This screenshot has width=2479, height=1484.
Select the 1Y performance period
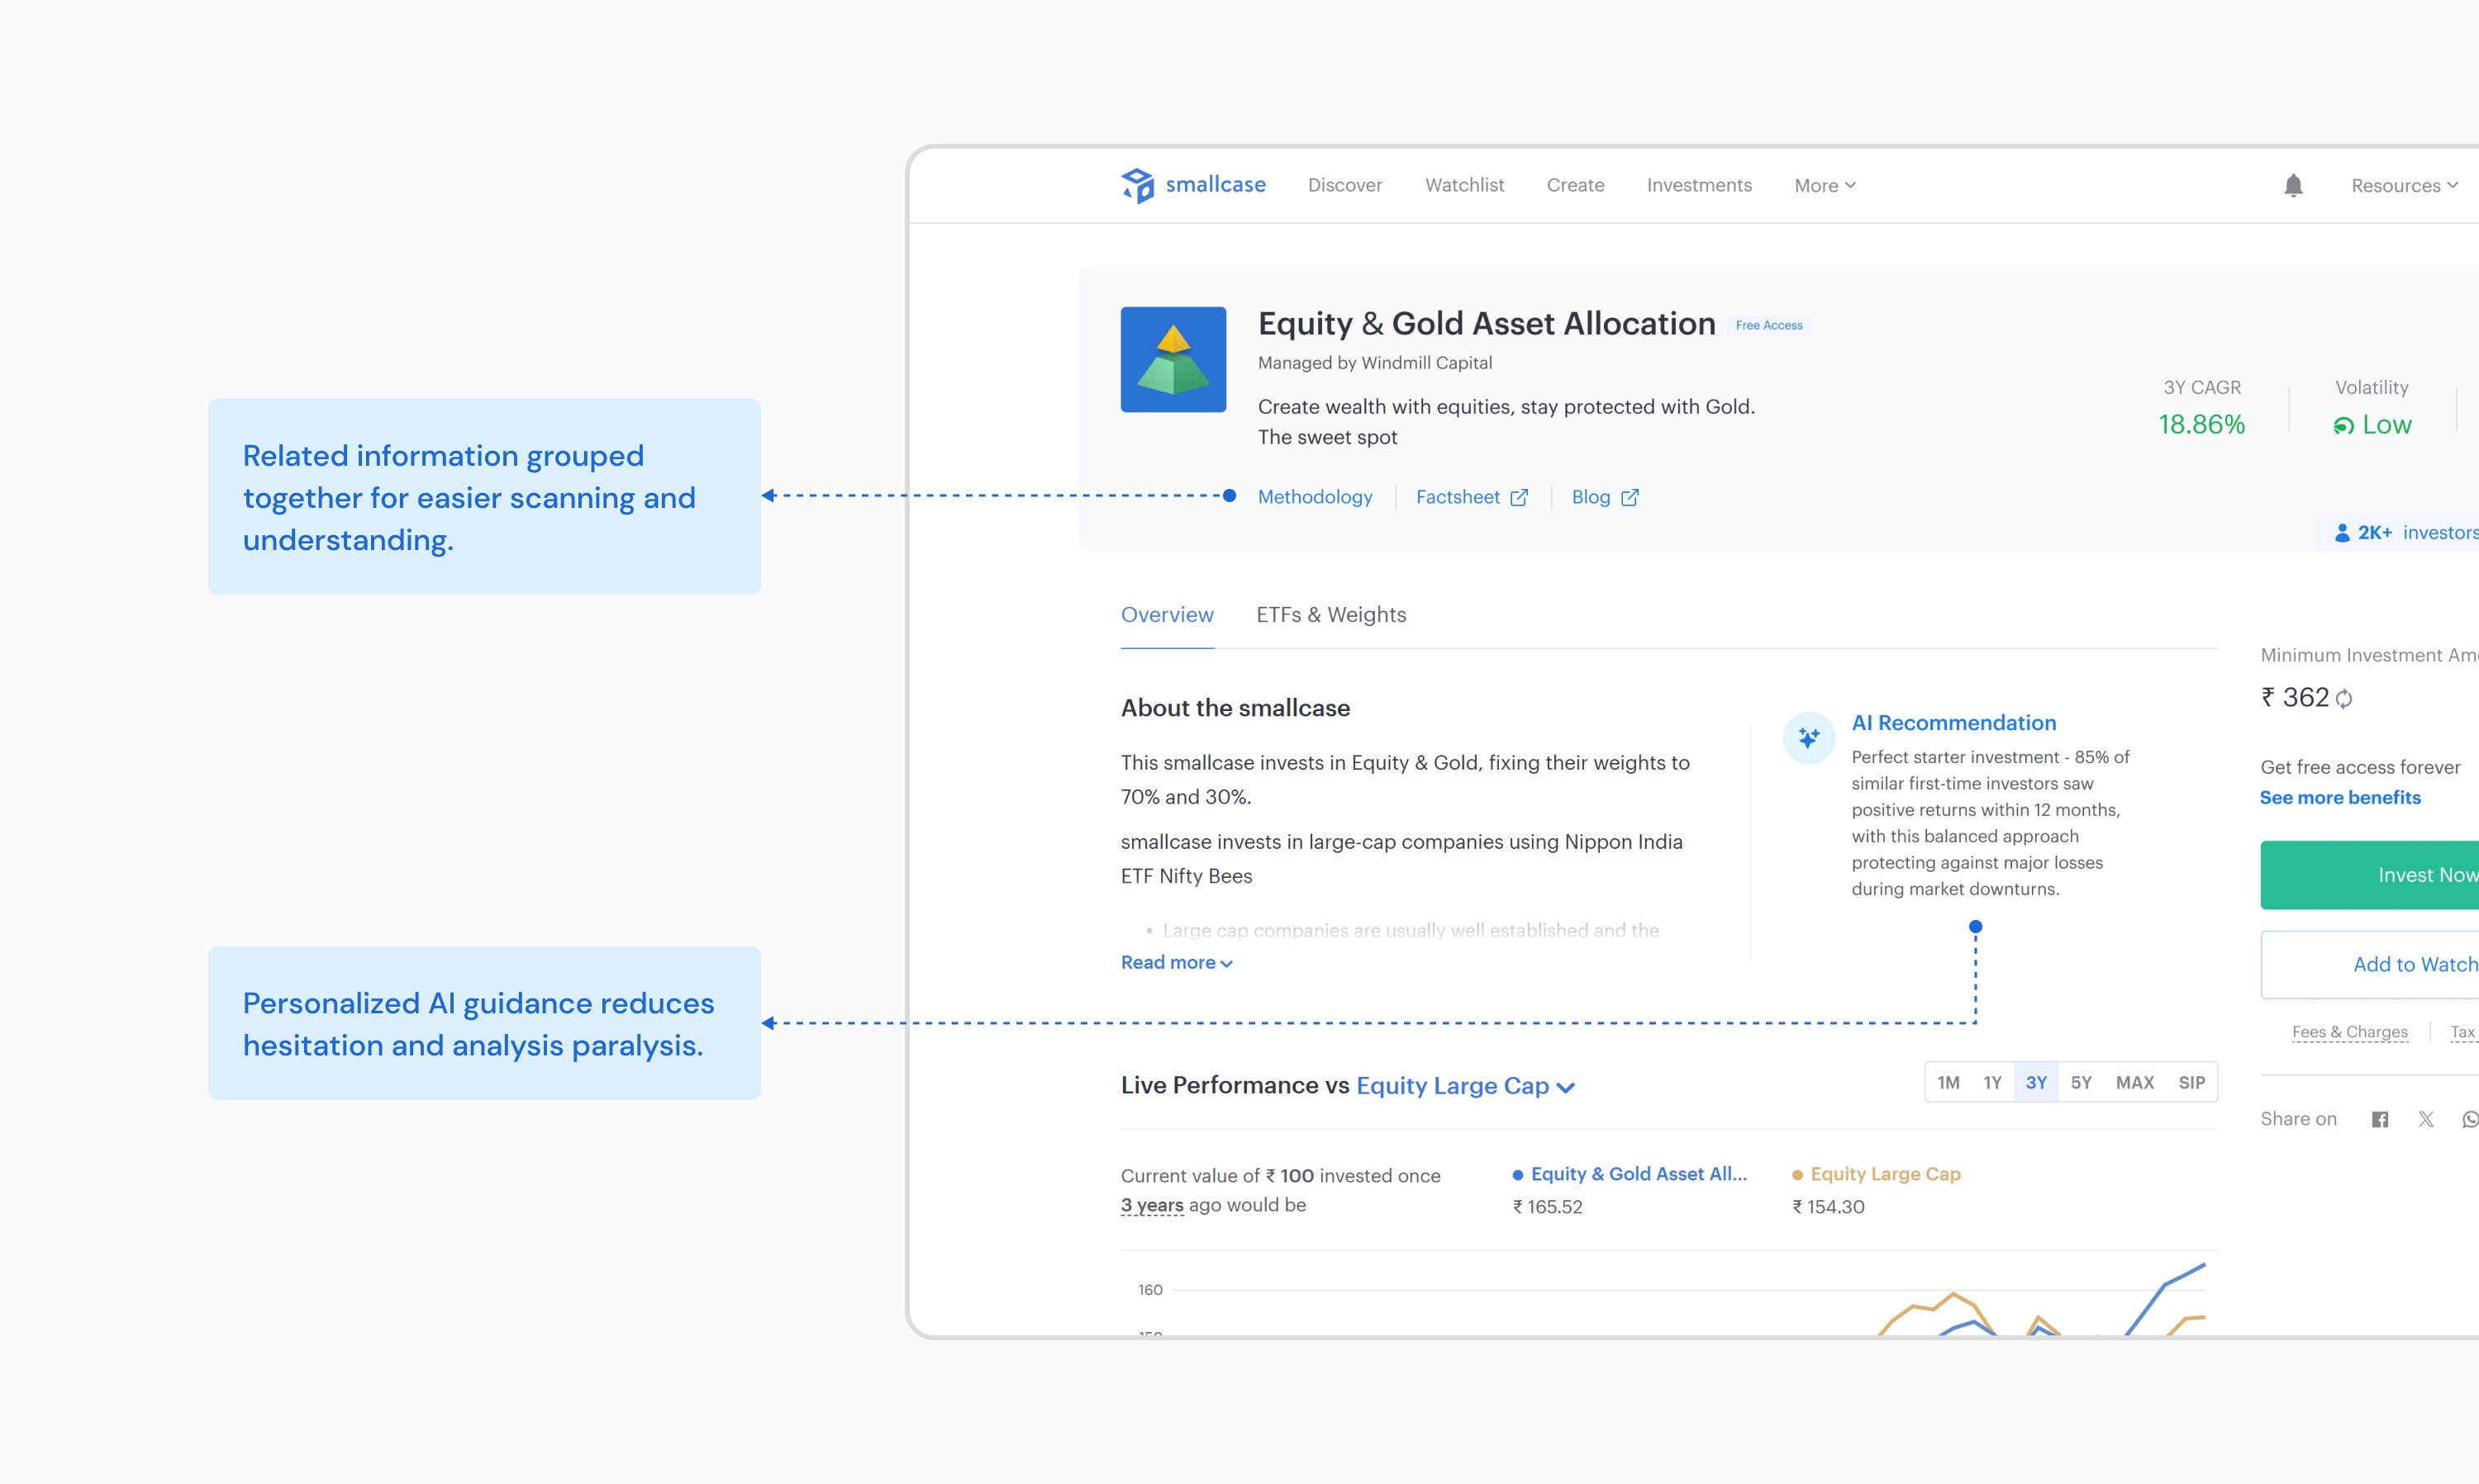tap(1991, 1083)
